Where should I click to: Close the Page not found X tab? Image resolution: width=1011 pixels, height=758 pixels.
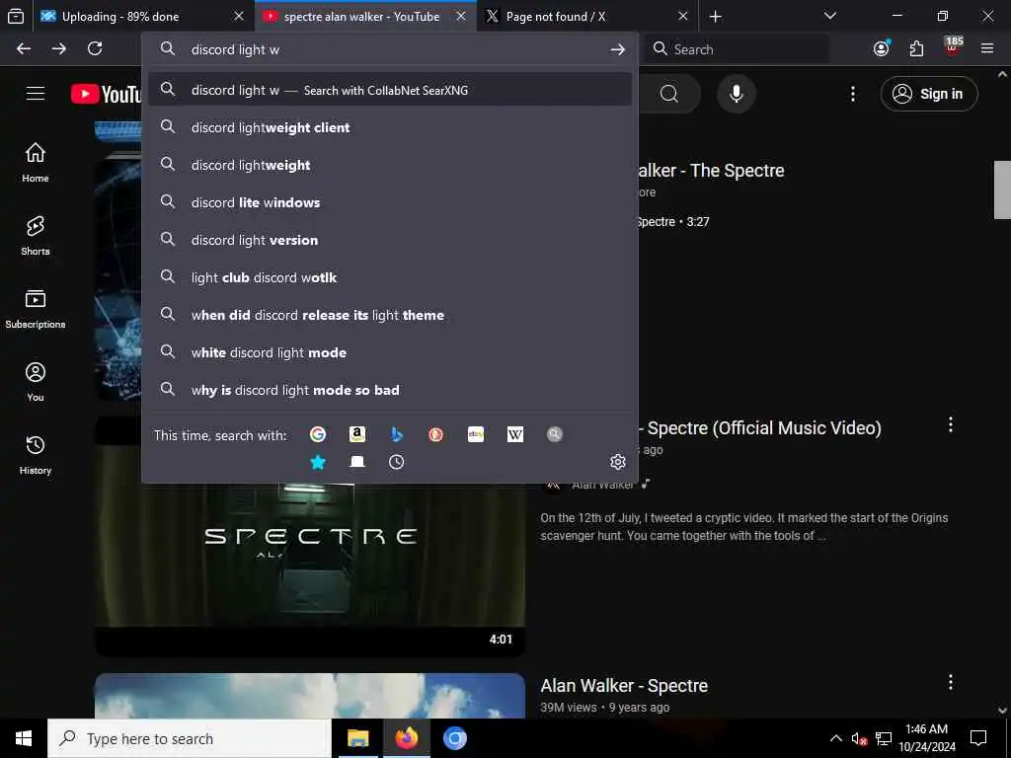[683, 17]
